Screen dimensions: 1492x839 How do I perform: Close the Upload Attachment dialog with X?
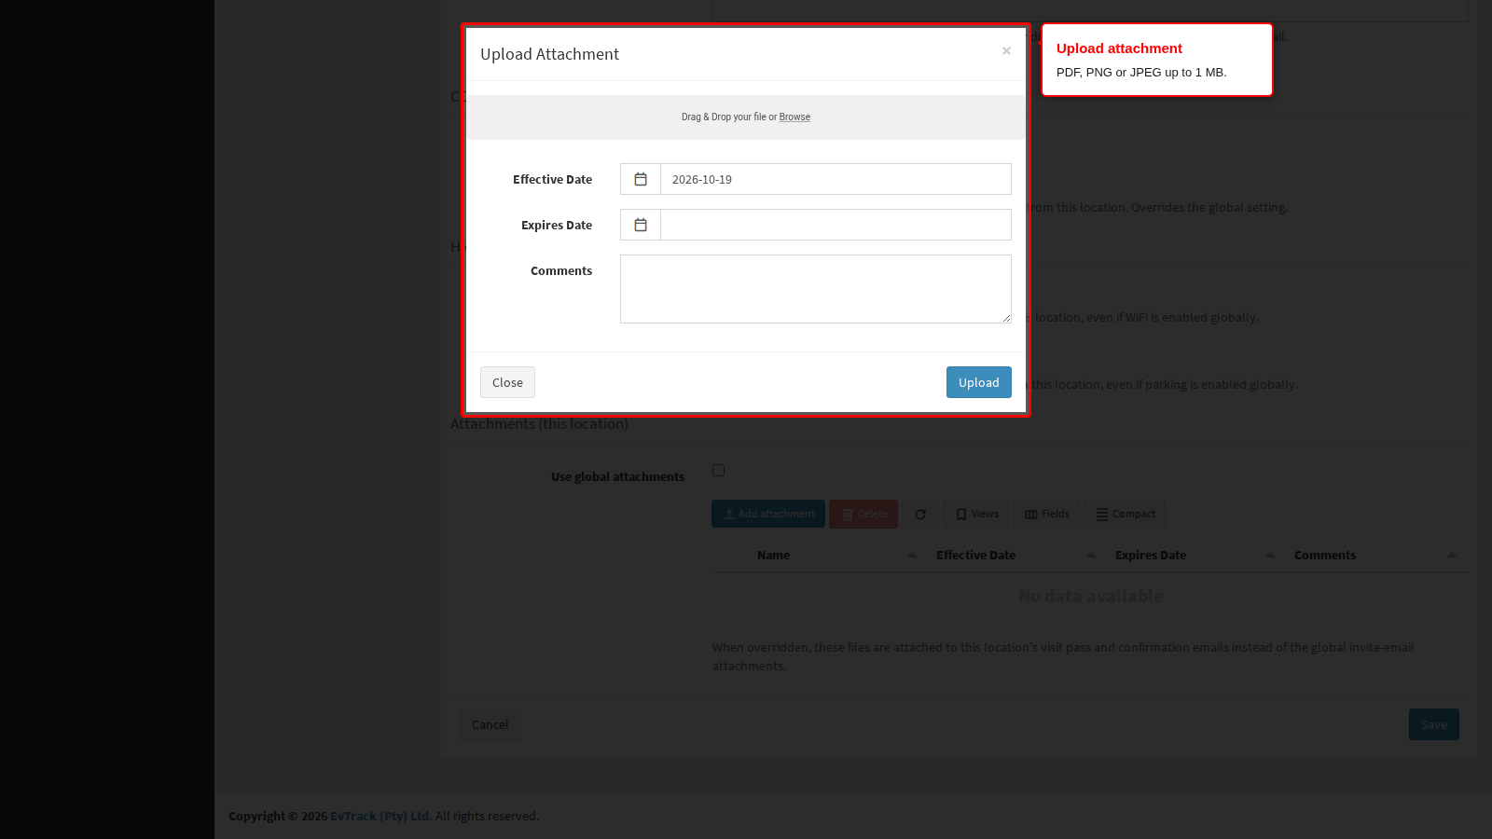click(x=1006, y=51)
